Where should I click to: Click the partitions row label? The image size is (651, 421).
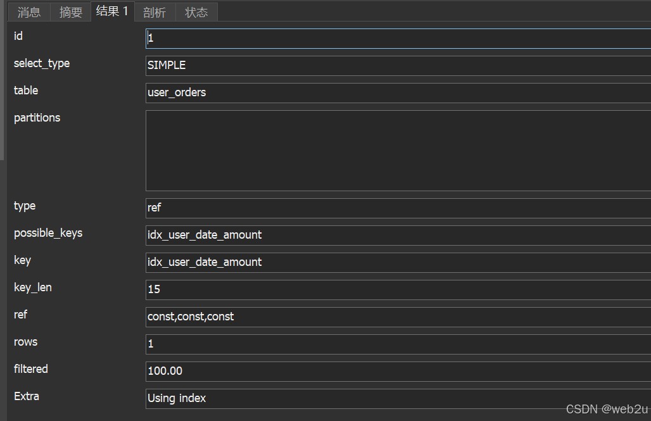(x=37, y=118)
